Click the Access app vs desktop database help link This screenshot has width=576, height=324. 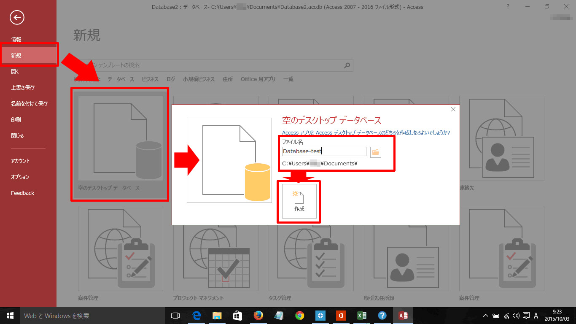click(x=366, y=132)
